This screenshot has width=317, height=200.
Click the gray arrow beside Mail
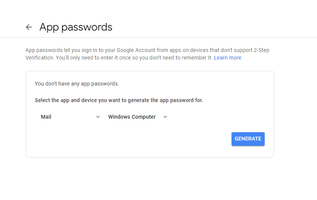[98, 117]
